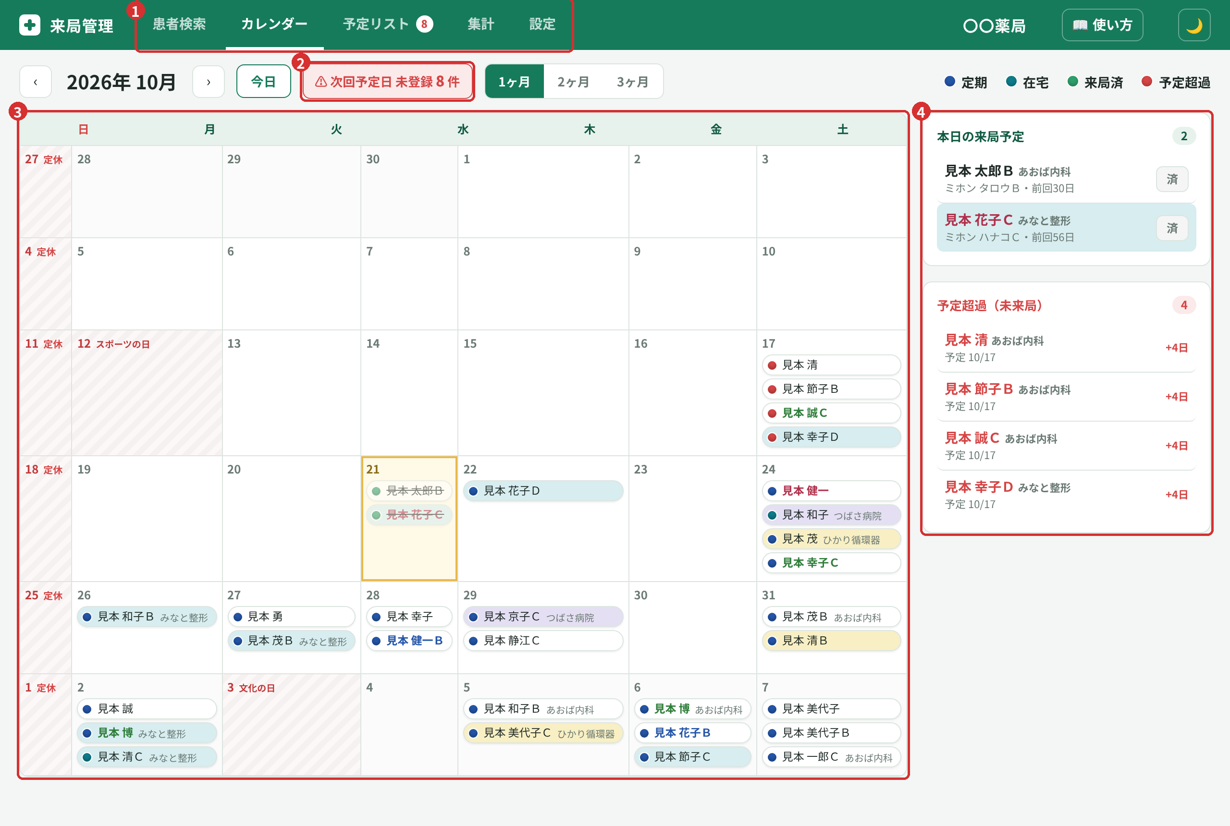
Task: Click 見本 和子 つばさ病院 on the 24th
Action: tap(831, 515)
